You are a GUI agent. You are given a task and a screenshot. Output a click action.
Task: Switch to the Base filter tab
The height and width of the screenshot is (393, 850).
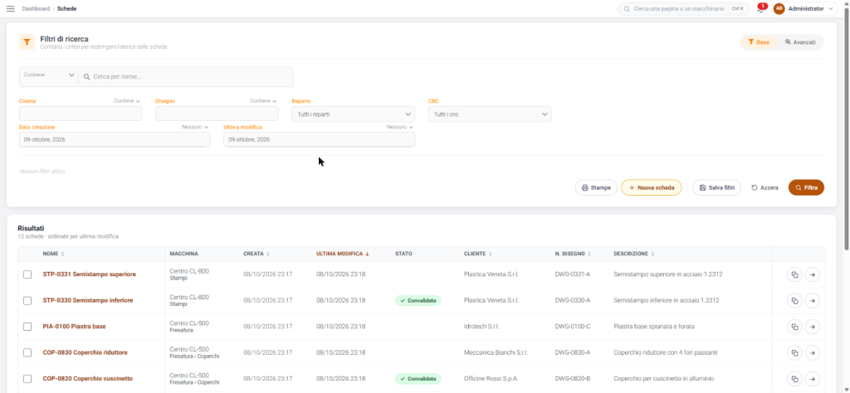coord(759,42)
